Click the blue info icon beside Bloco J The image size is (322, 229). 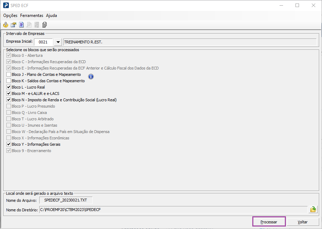point(91,77)
